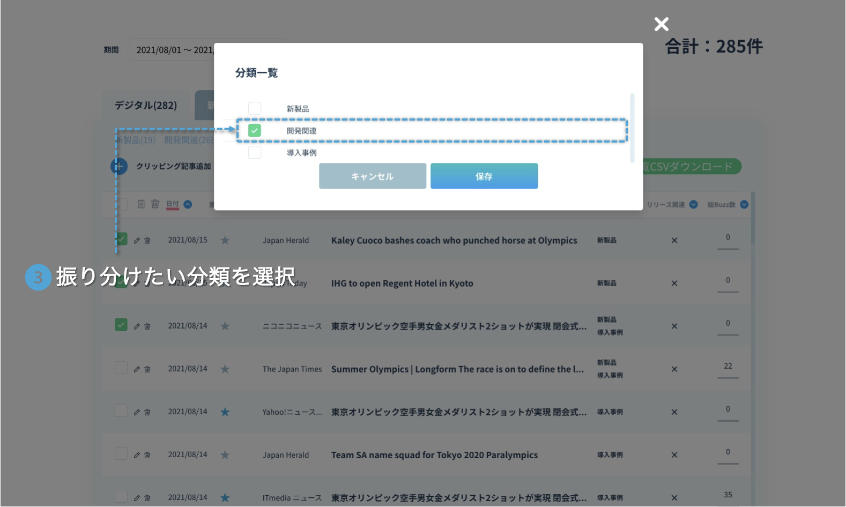Click the 分類一覧 dialog scrollbar

click(632, 128)
